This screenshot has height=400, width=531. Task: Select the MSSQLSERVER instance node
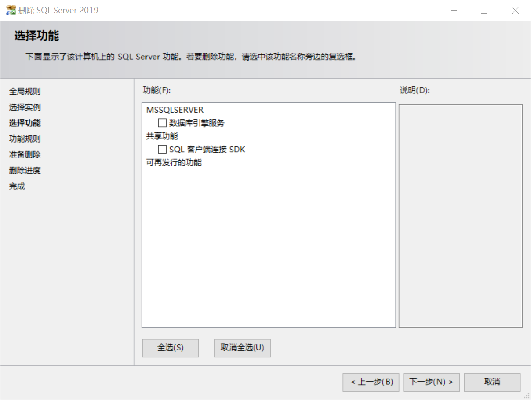(175, 110)
